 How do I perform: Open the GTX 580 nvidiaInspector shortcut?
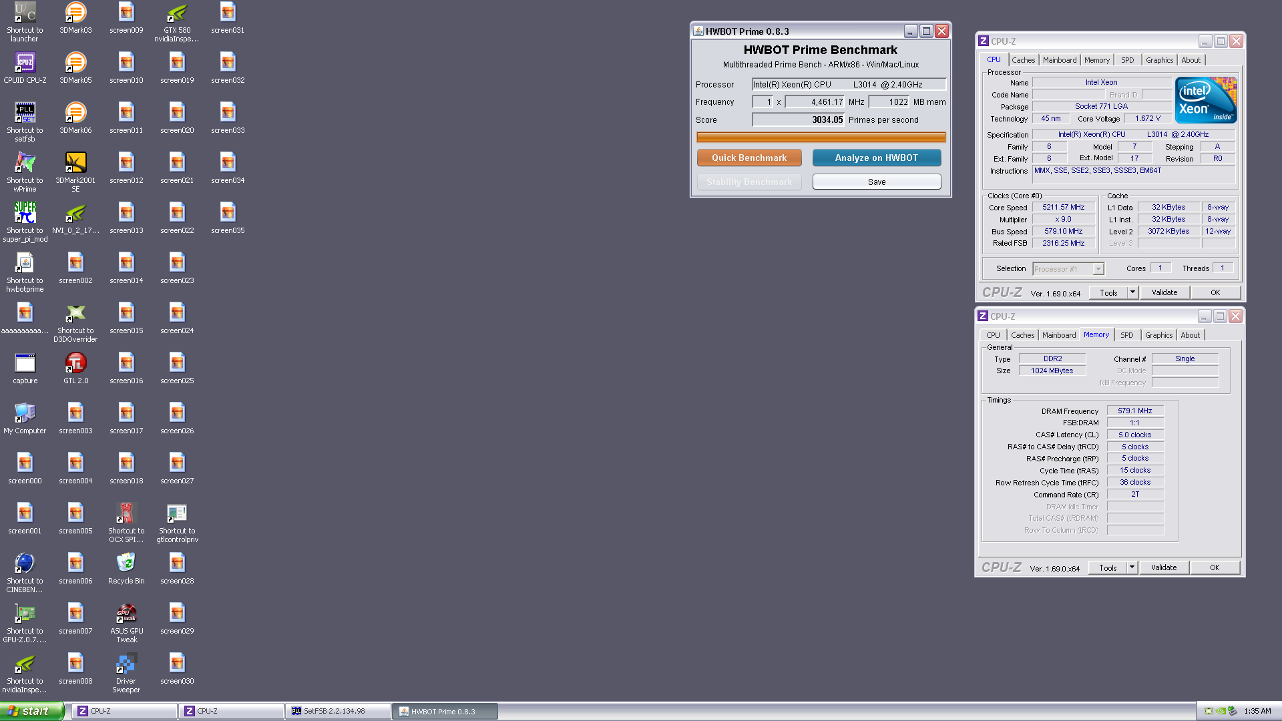[177, 21]
